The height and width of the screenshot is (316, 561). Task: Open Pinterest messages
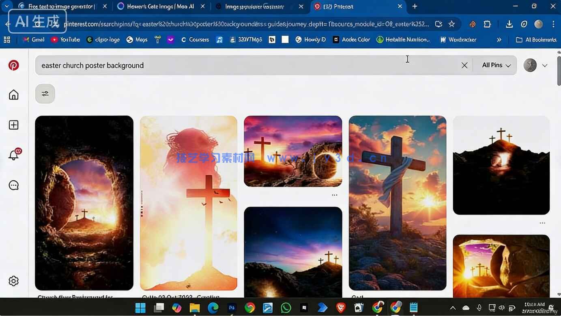coord(13,185)
